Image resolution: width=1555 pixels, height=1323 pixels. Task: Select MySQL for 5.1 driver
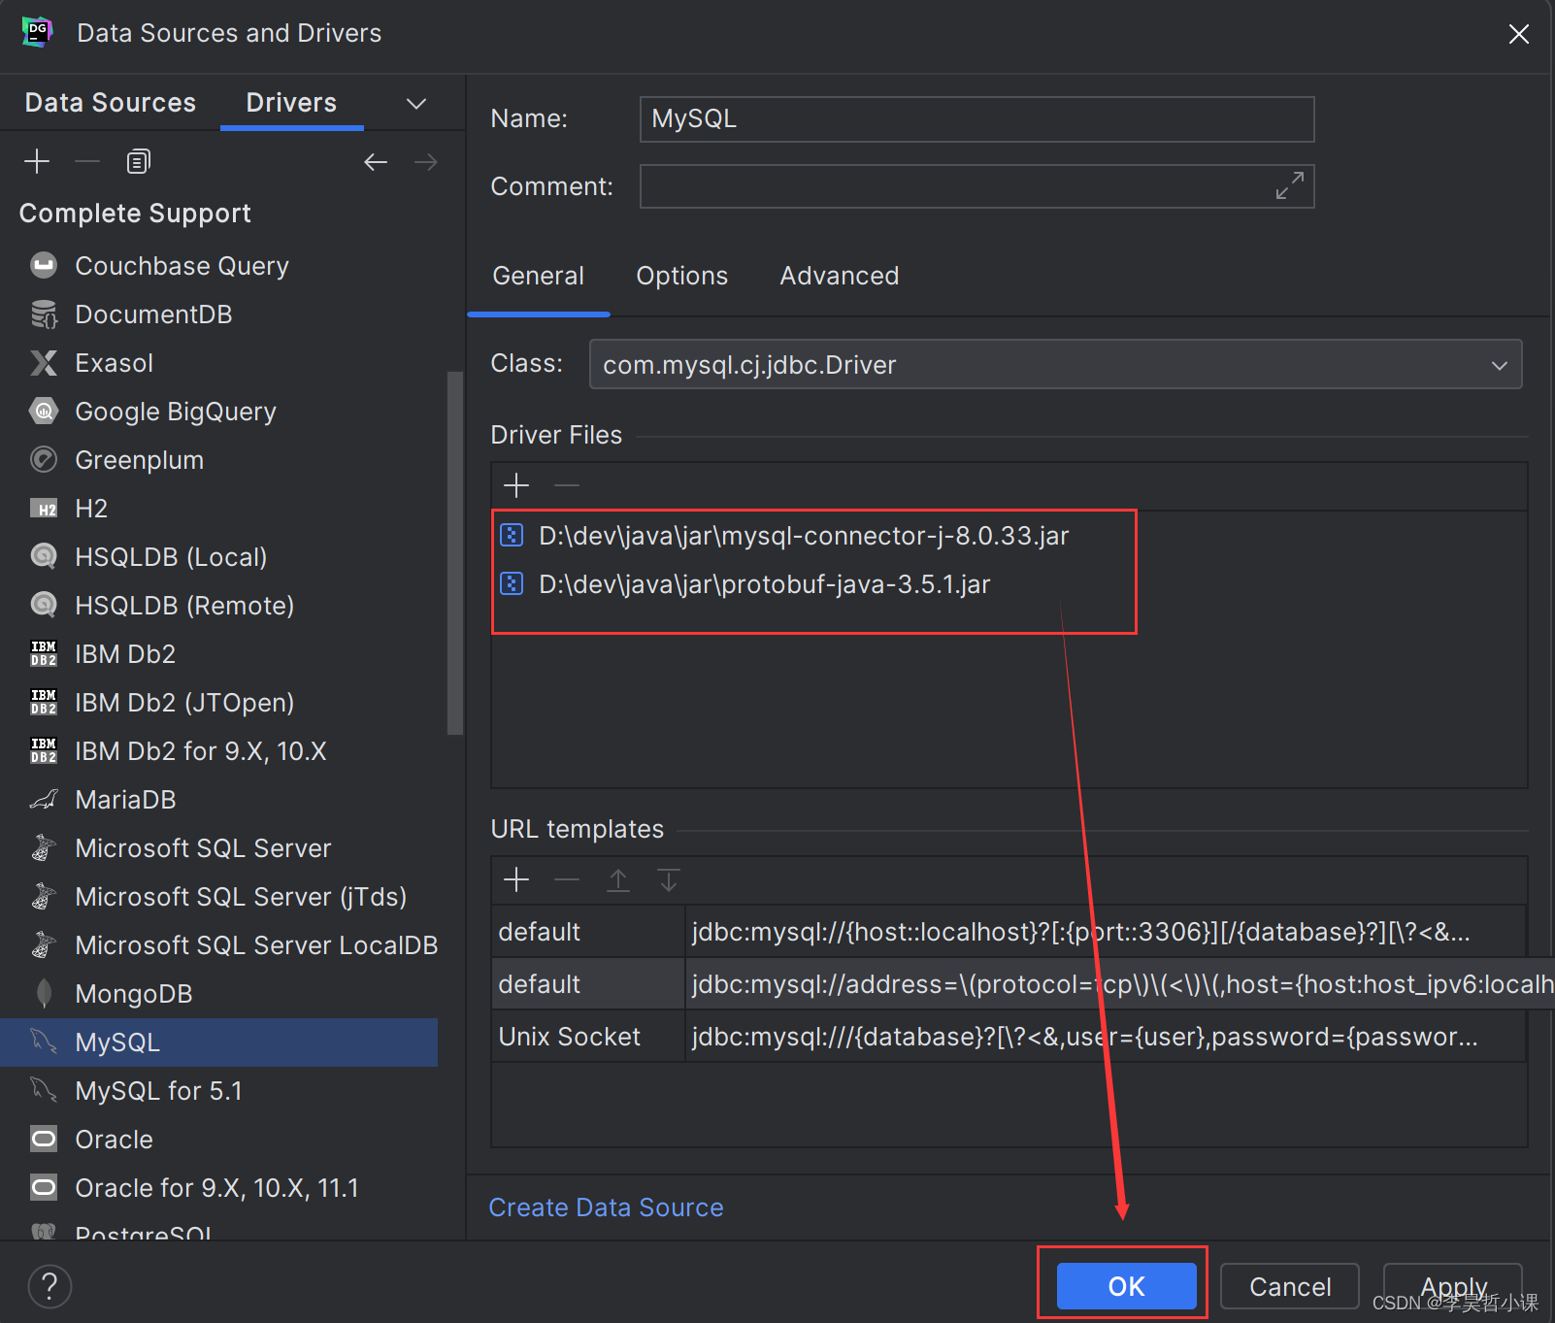(x=218, y=1090)
